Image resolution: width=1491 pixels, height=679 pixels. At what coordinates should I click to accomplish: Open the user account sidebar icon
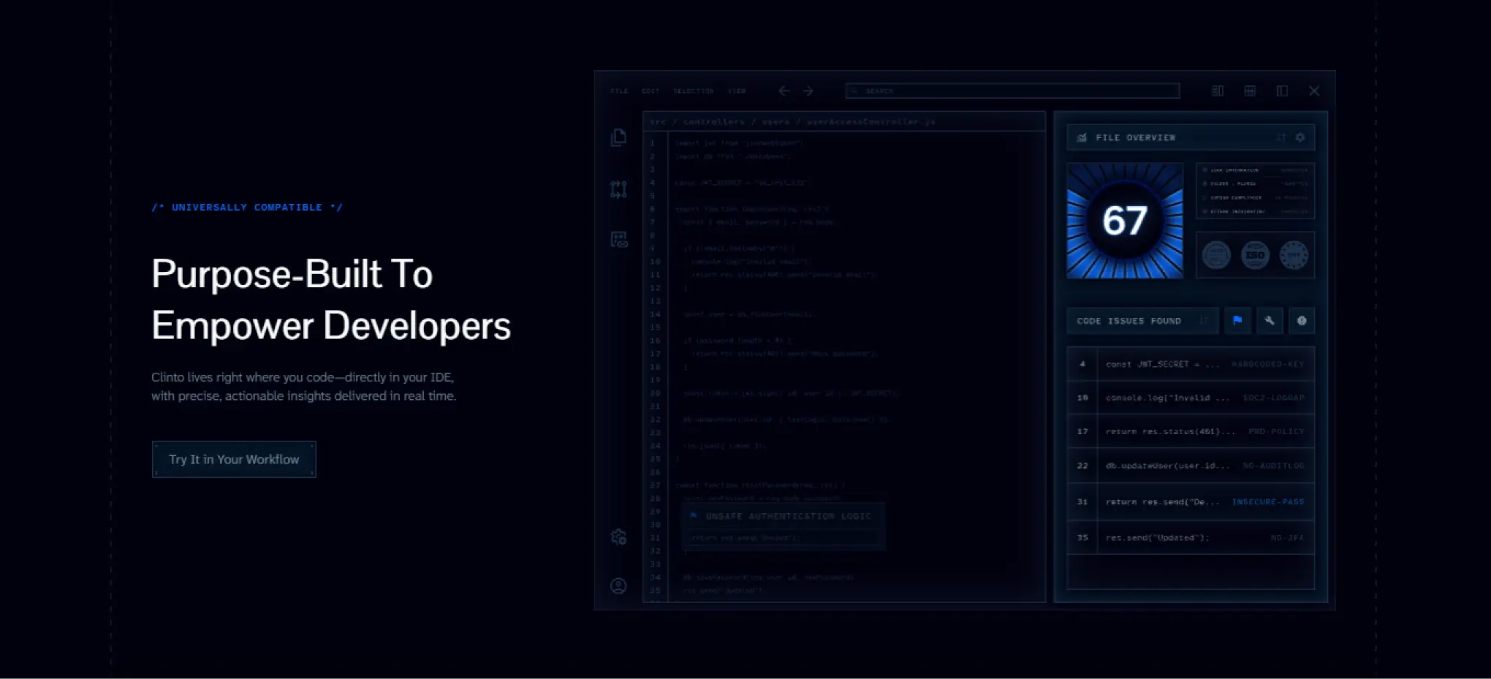(x=618, y=586)
